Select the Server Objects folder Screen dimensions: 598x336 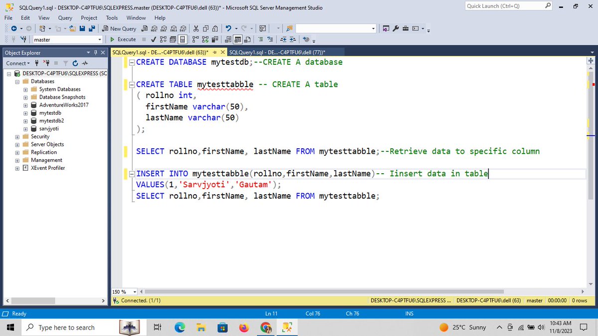(x=47, y=144)
